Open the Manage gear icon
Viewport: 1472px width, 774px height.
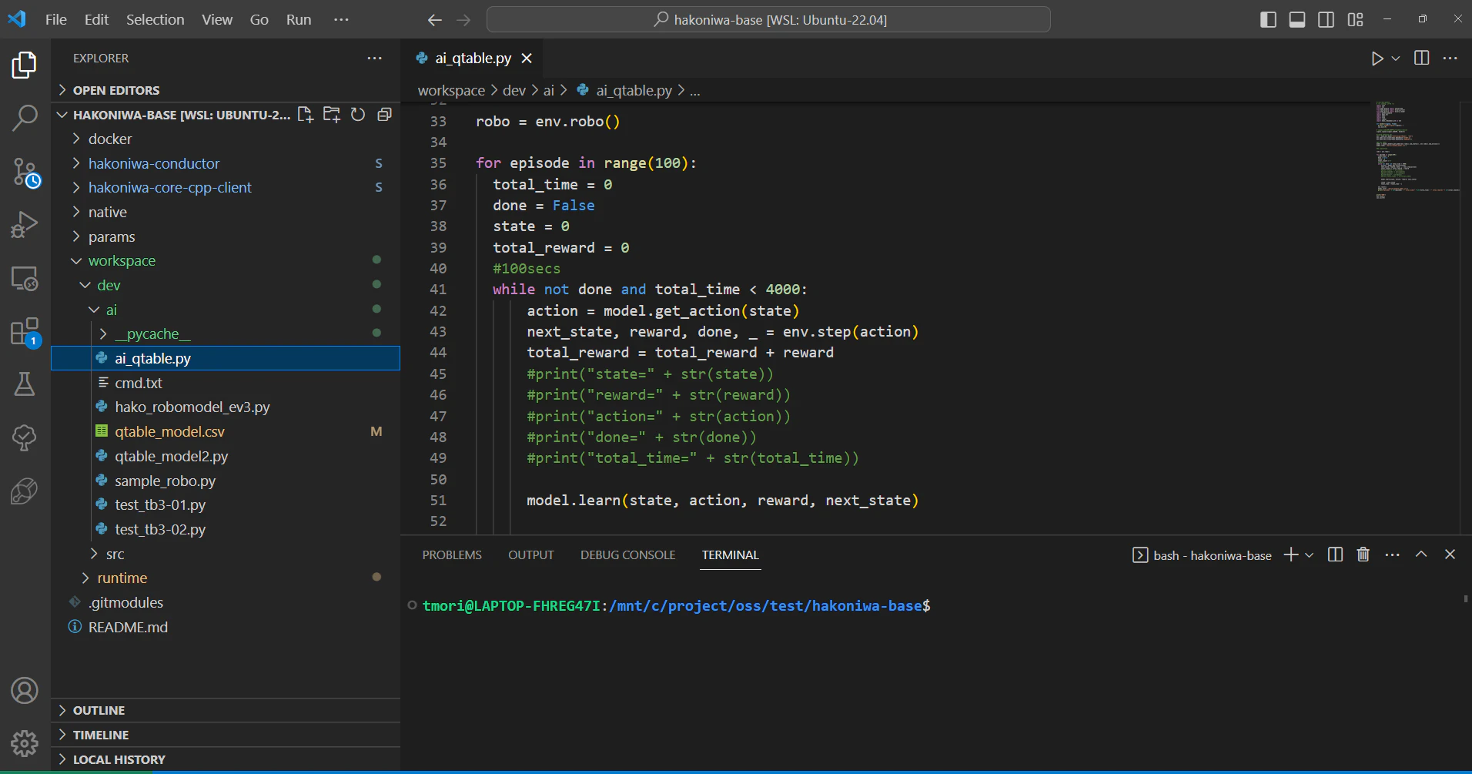[x=25, y=744]
